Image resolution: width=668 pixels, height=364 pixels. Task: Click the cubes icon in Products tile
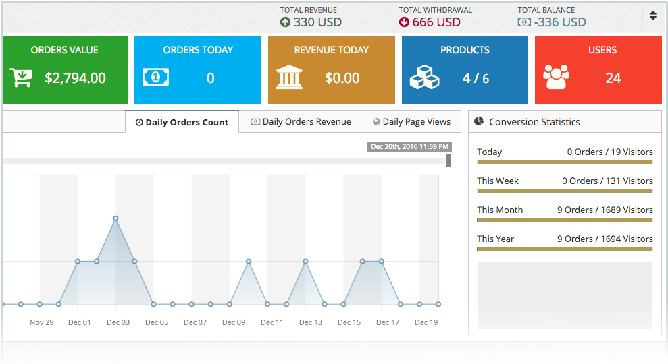424,77
